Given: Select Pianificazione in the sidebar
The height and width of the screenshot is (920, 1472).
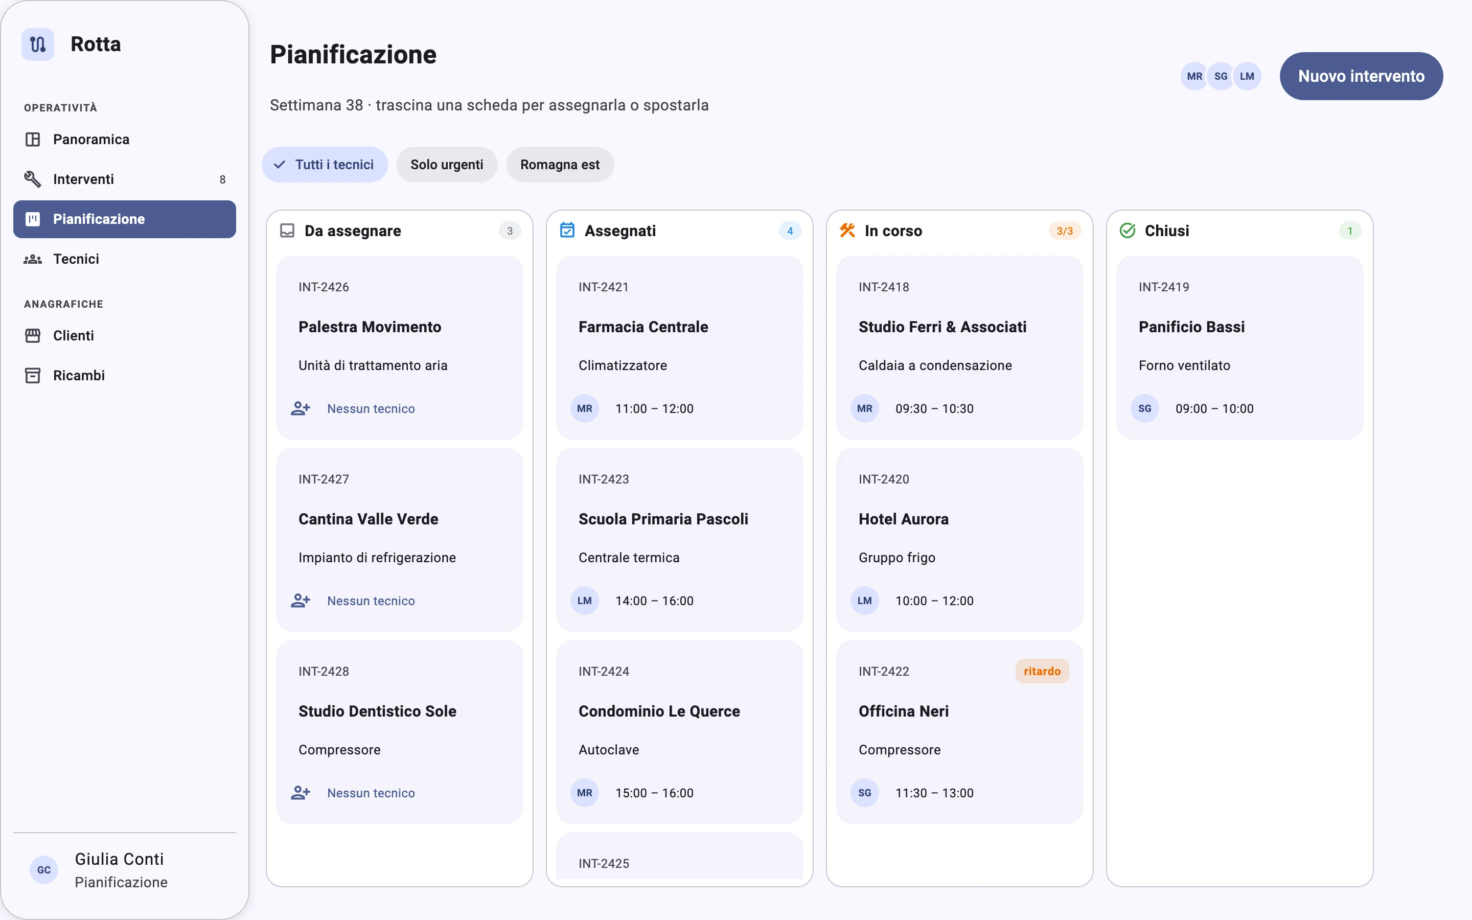Looking at the screenshot, I should click(x=125, y=219).
